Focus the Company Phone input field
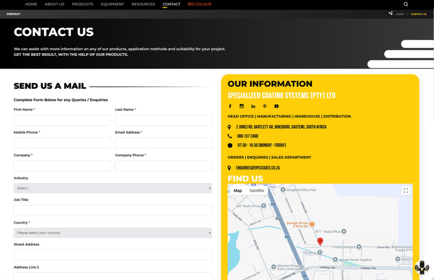This screenshot has width=434, height=280. point(164,166)
